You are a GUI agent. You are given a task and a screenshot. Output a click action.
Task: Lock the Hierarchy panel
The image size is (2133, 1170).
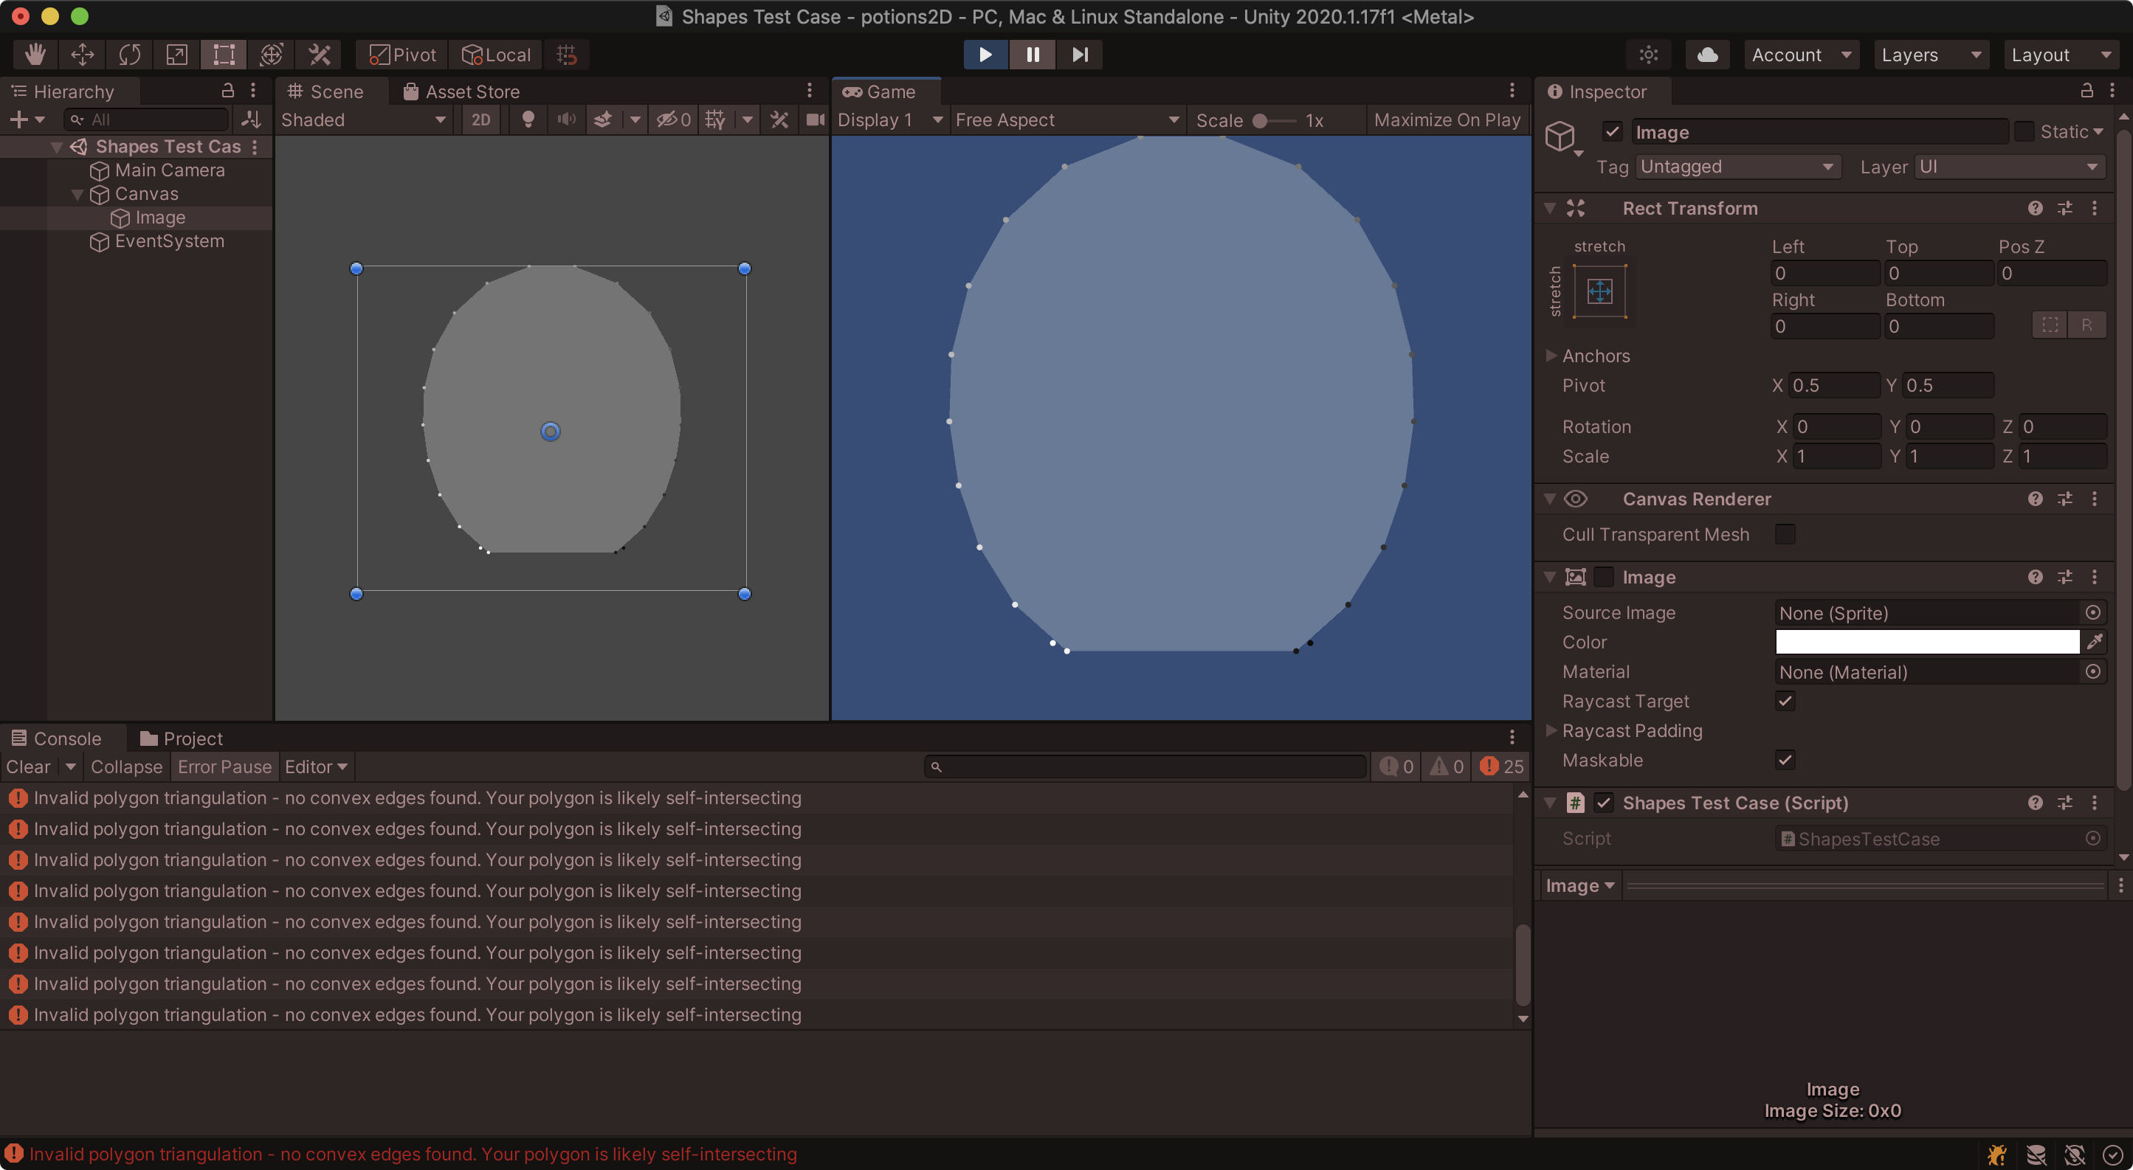(228, 91)
